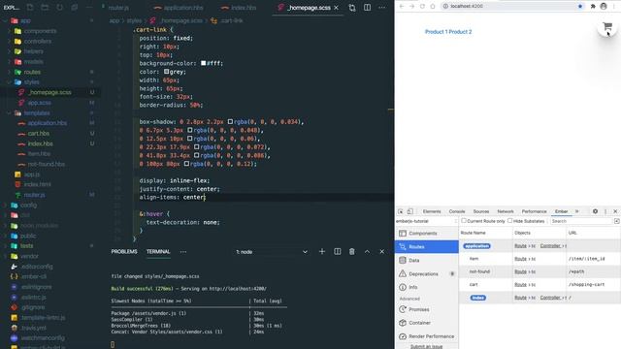The height and width of the screenshot is (349, 621).
Task: Kill terminal with trash icon
Action: pyautogui.click(x=351, y=252)
